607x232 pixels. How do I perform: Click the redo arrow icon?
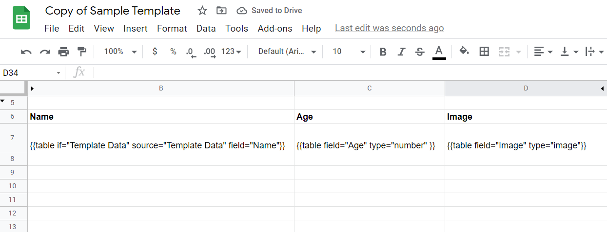click(x=45, y=52)
